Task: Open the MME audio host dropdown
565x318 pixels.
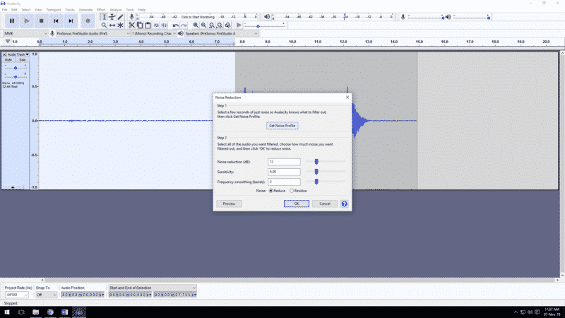Action: pyautogui.click(x=25, y=33)
